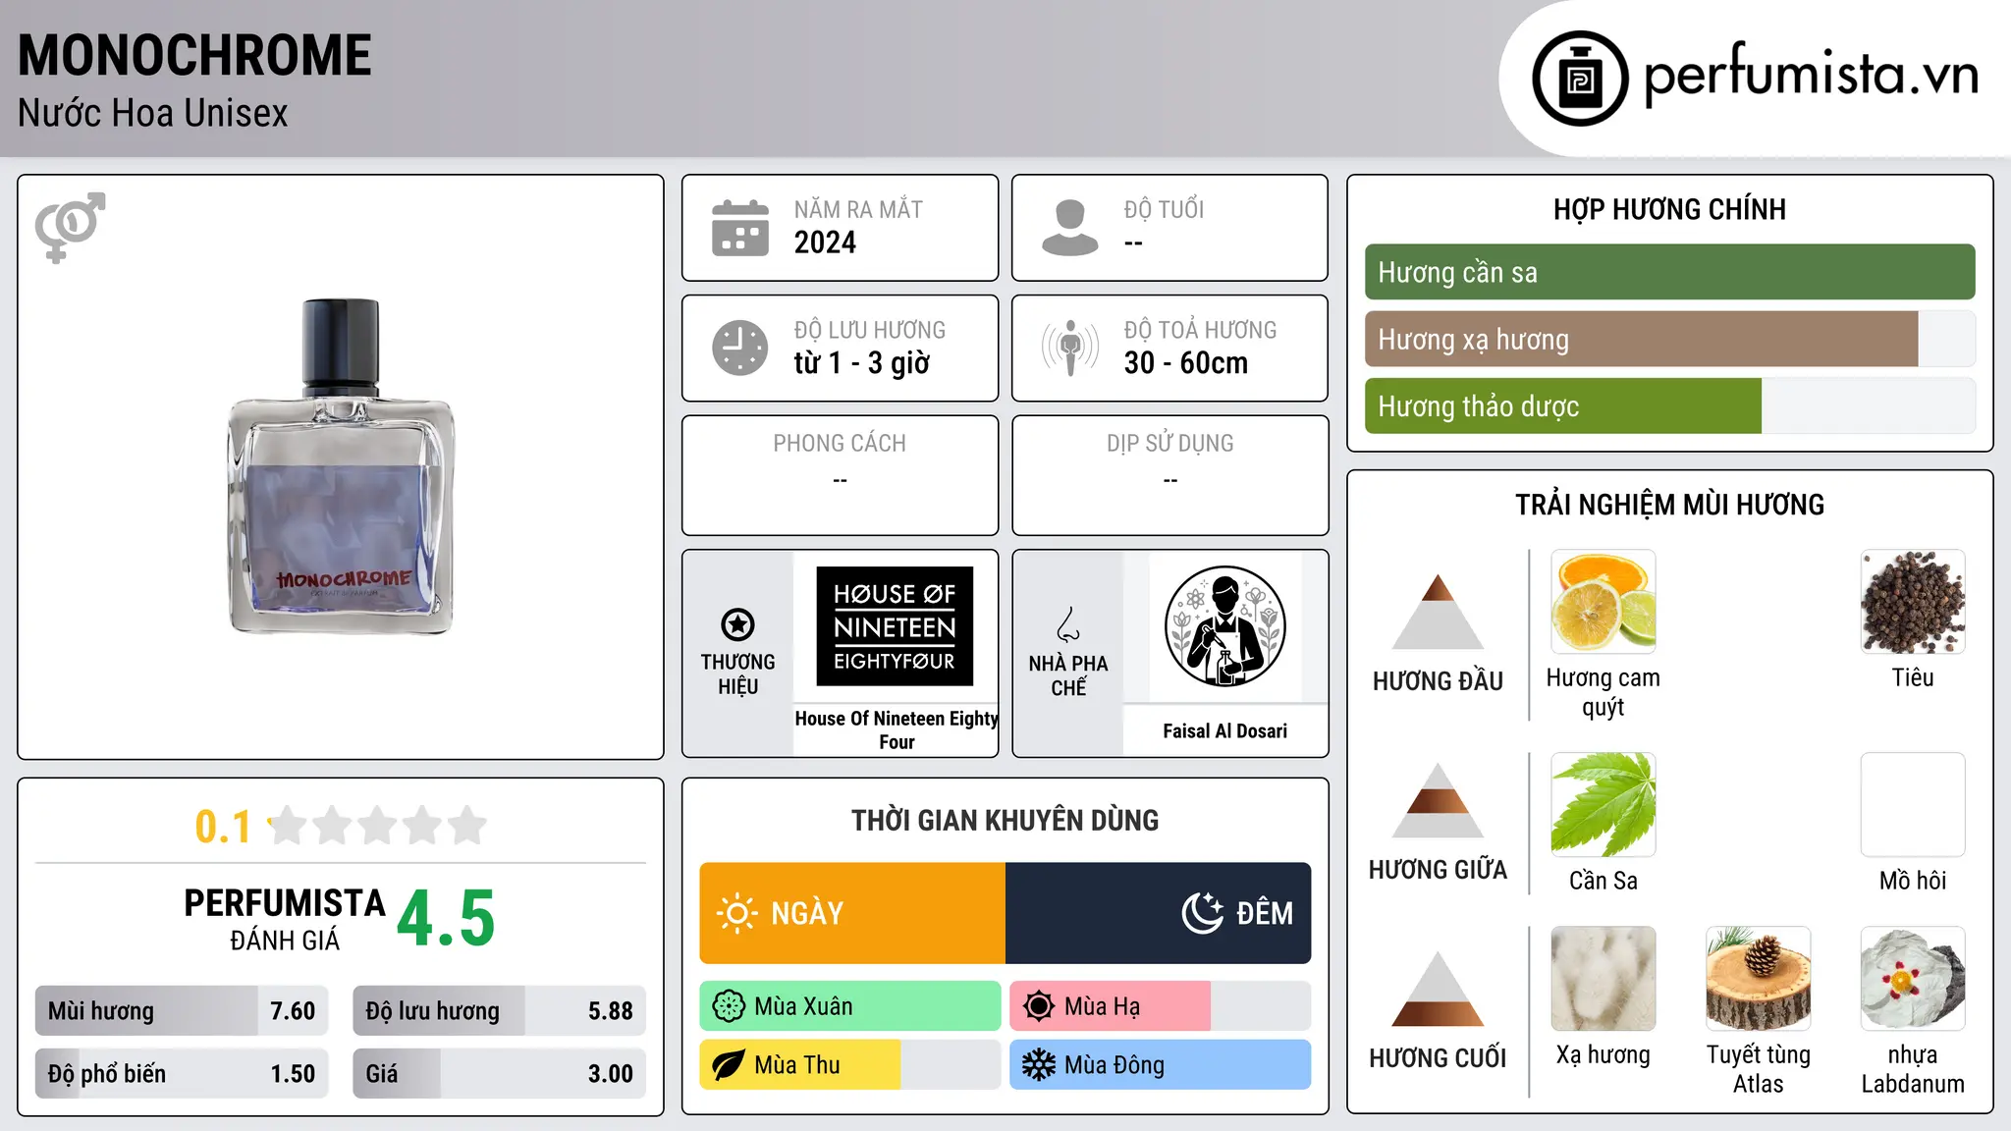This screenshot has width=2011, height=1131.
Task: Click the Hợp hương chính heading
Action: [x=1670, y=209]
